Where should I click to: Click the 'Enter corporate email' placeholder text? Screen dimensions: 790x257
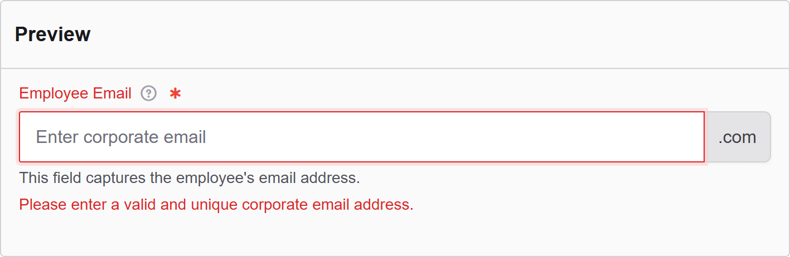point(121,137)
